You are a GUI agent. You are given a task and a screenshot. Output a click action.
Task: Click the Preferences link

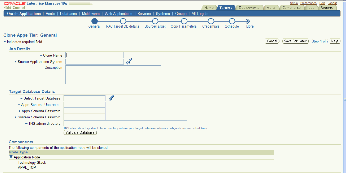[308, 3]
